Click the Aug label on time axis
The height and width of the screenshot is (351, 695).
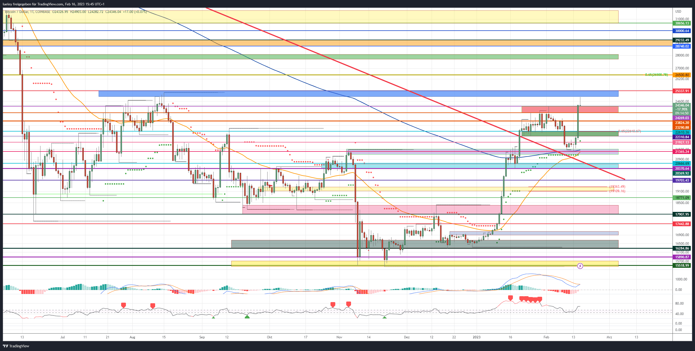[132, 337]
